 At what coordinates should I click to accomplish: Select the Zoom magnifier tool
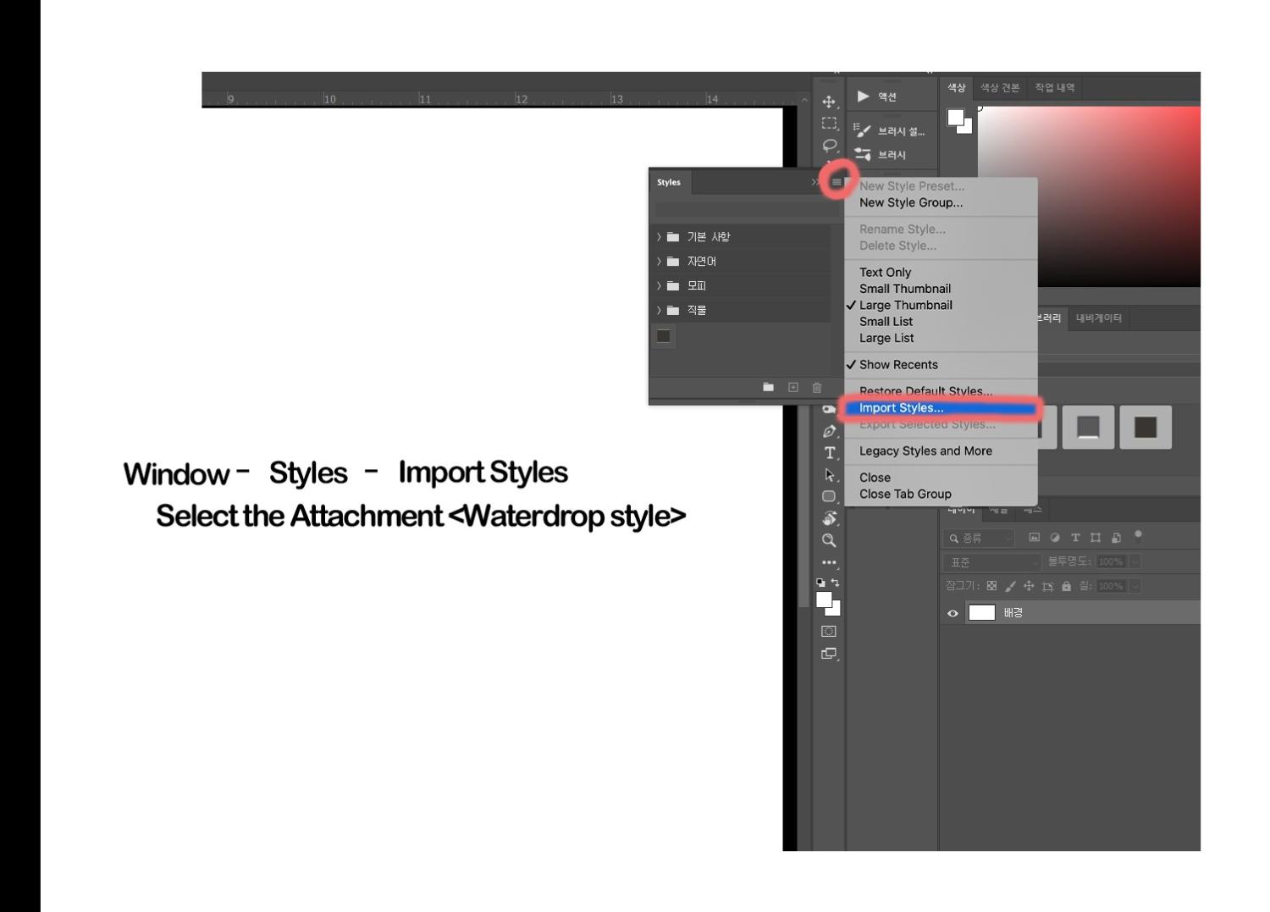click(829, 540)
